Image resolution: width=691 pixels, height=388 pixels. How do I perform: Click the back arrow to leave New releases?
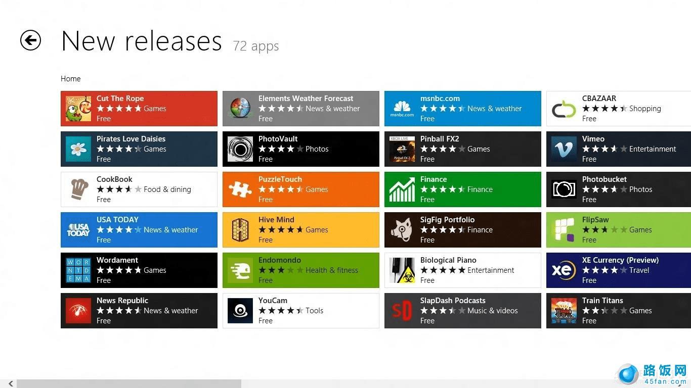click(x=30, y=40)
